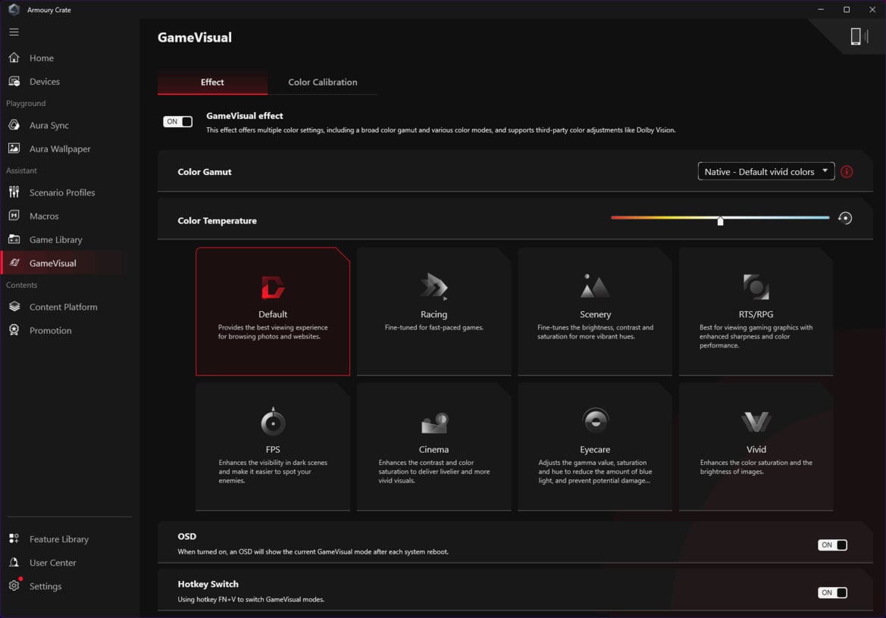Choose the RTS/RPG mode icon
Viewport: 886px width, 618px height.
(x=756, y=287)
